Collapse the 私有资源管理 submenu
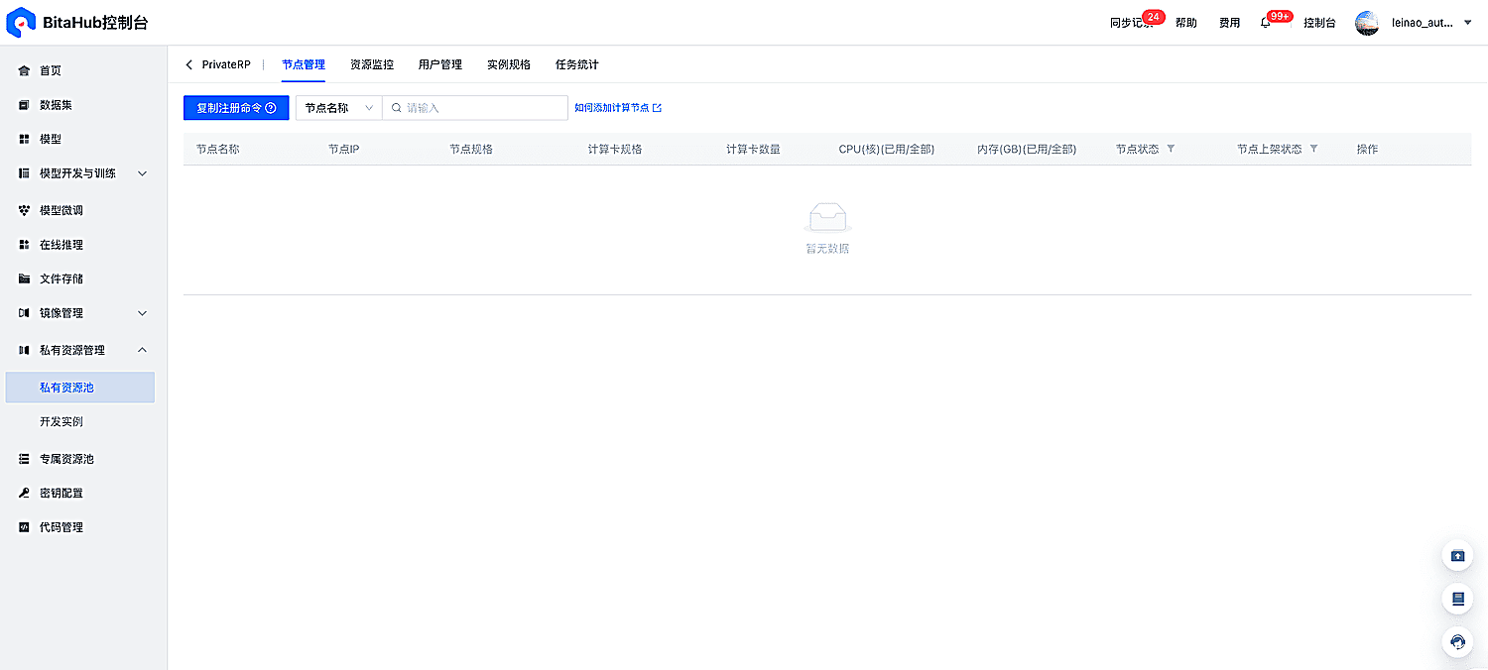Screen dimensions: 1488x670 [142, 350]
